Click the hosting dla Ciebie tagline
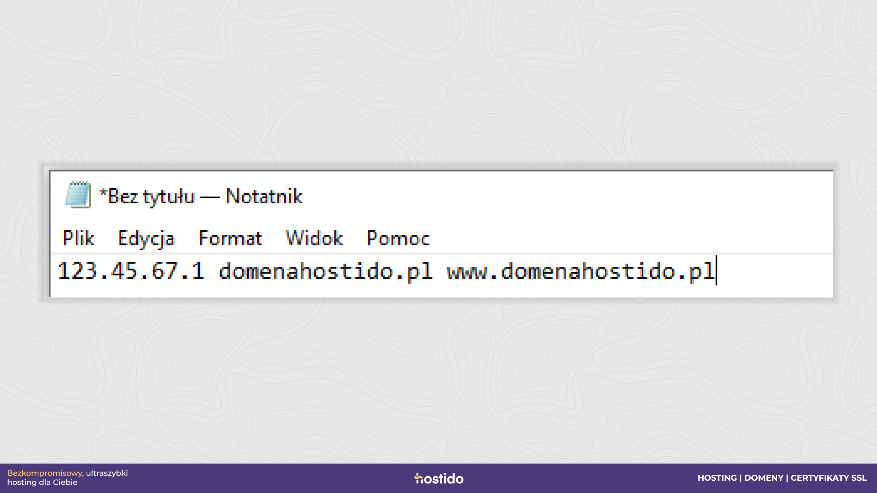Image resolution: width=877 pixels, height=493 pixels. [42, 482]
